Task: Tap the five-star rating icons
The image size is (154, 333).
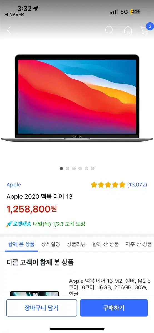Action: coord(108,185)
